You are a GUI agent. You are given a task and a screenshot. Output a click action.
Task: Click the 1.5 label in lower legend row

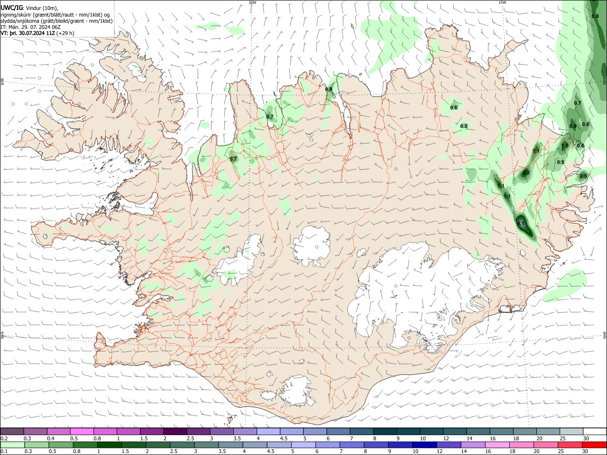point(126,452)
